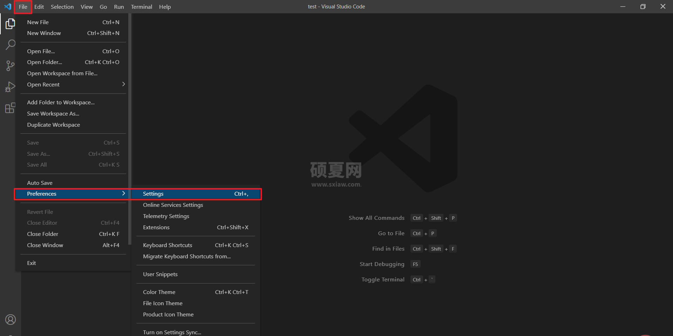Open the Accounts icon
The height and width of the screenshot is (336, 673).
(x=10, y=320)
